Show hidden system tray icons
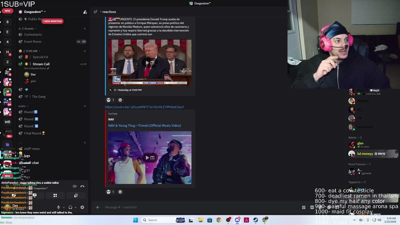Image resolution: width=400 pixels, height=225 pixels. (354, 220)
